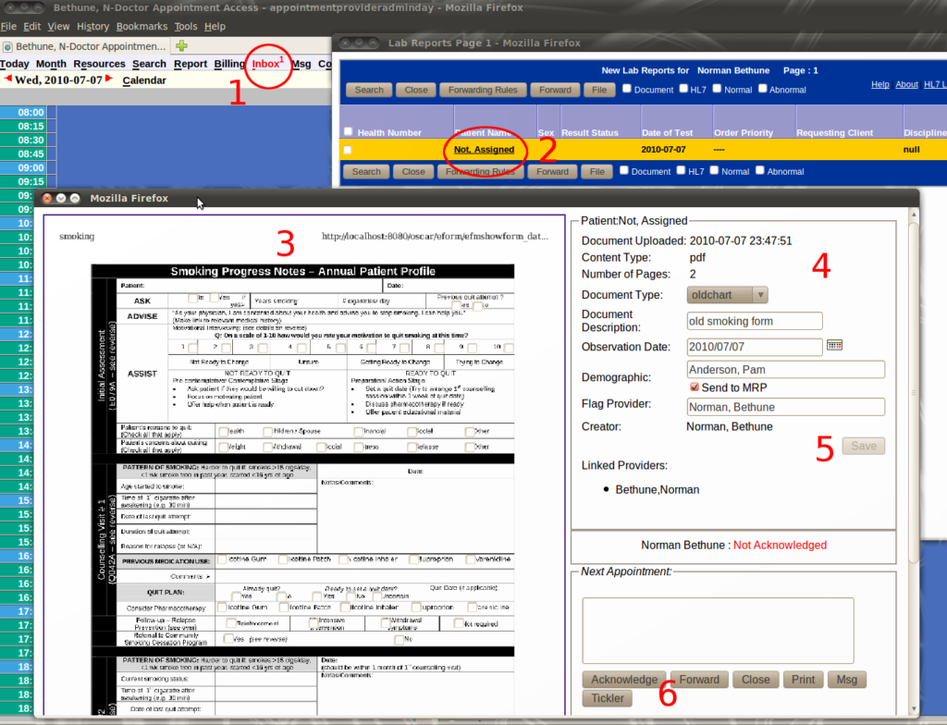The height and width of the screenshot is (725, 947).
Task: Click the Flag Provider field showing Norman, Bethune
Action: 786,407
